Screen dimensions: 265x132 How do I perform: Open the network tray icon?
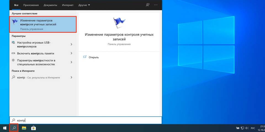[242, 128]
